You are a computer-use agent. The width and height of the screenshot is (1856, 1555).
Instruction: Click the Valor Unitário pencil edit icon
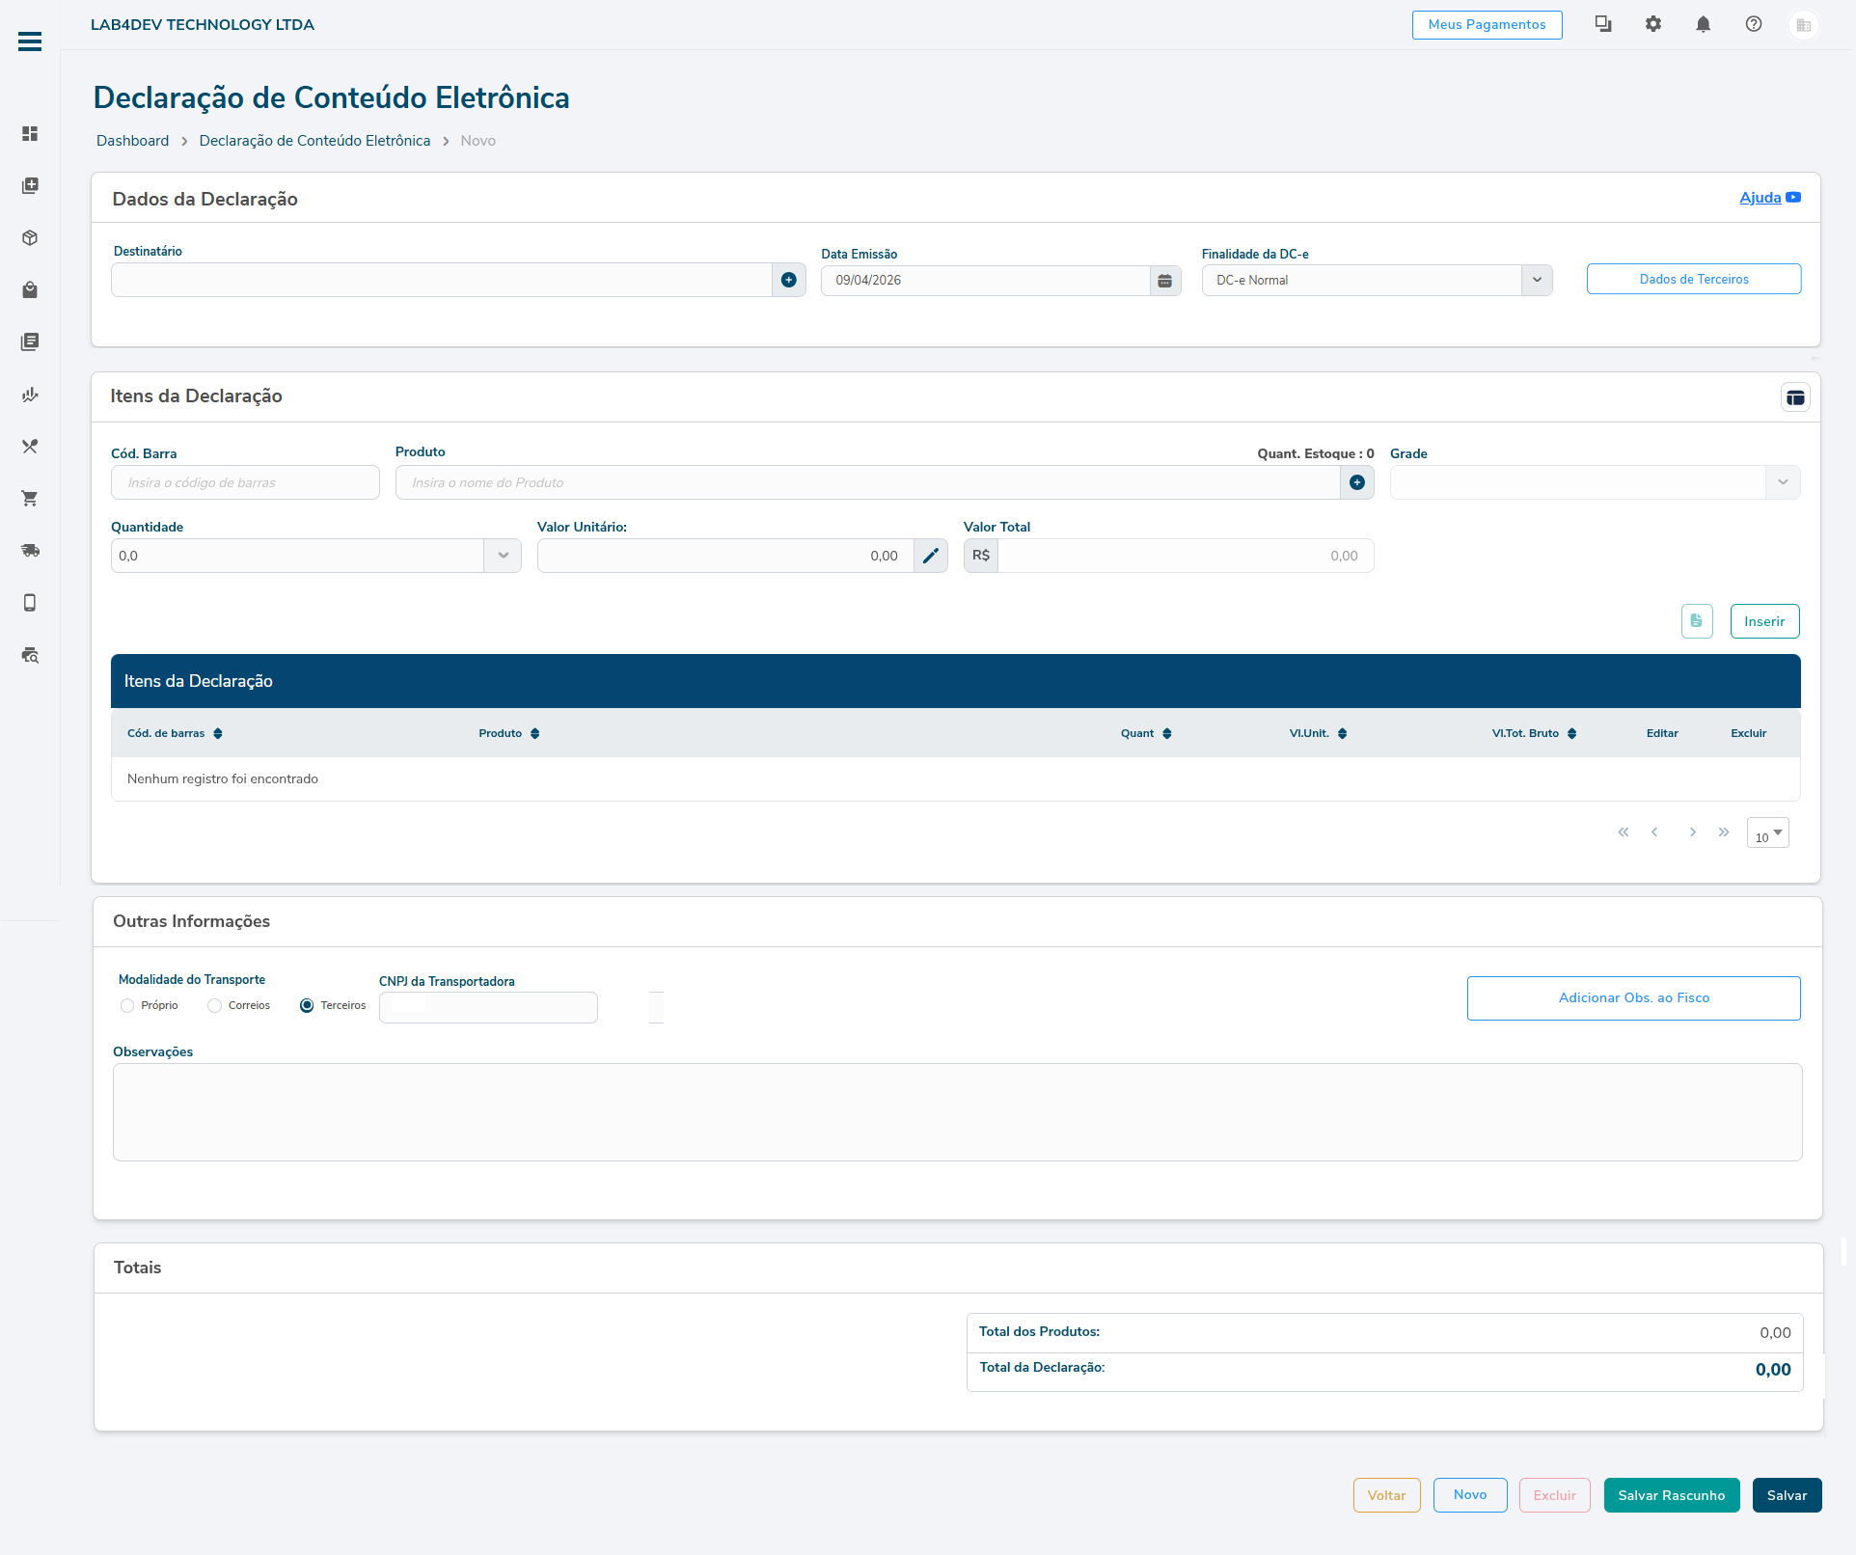pos(930,556)
